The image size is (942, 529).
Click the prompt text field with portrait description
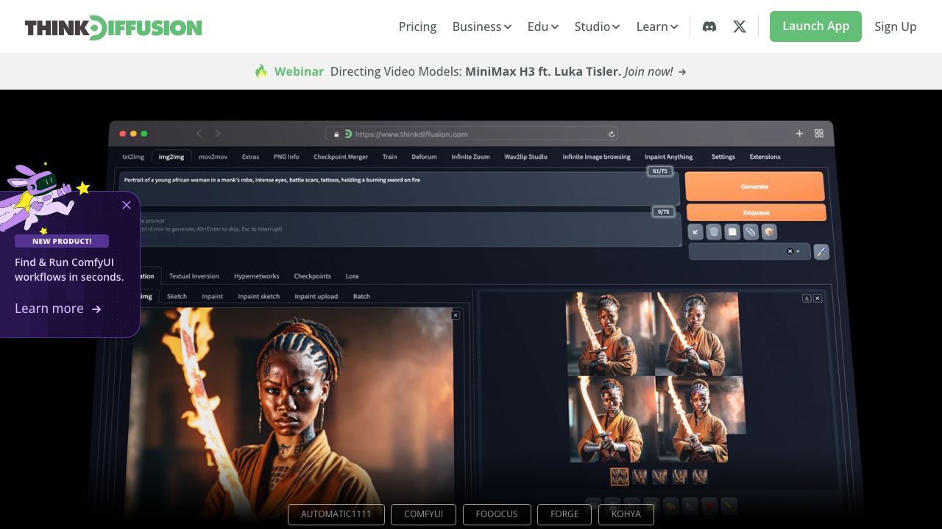[x=397, y=189]
